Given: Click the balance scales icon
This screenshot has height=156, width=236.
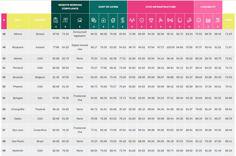Looking at the screenshot, I should [x=151, y=20].
